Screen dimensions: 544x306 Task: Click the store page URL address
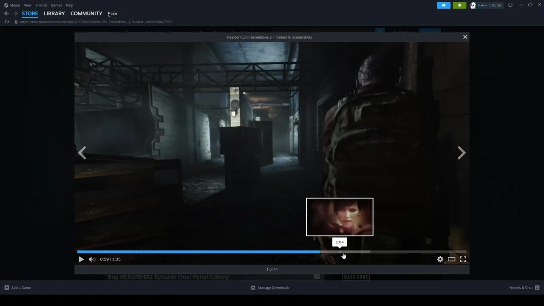[96, 22]
